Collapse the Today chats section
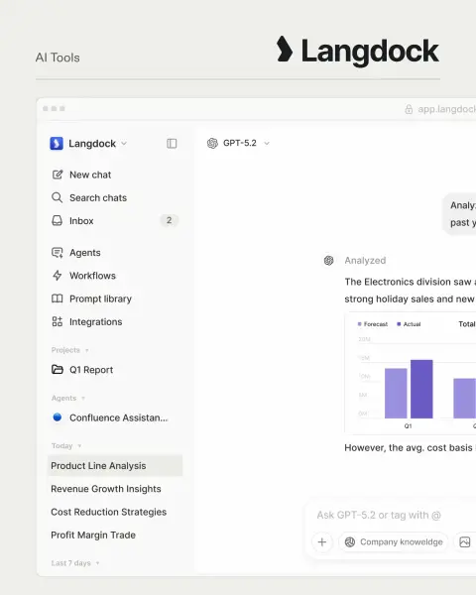The image size is (476, 595). pyautogui.click(x=66, y=446)
